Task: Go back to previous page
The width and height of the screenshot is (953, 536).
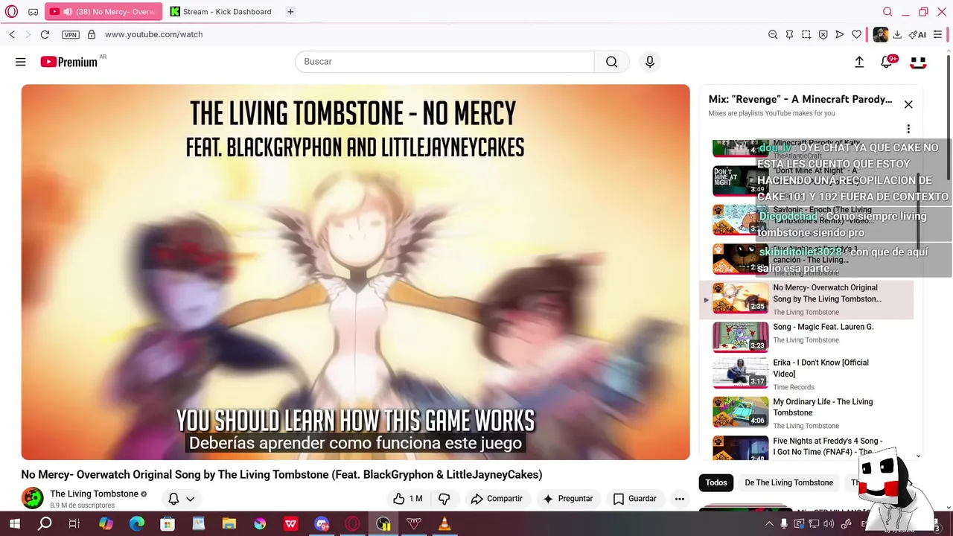Action: pos(12,34)
